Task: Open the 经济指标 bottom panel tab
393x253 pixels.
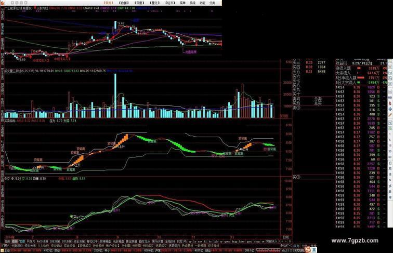Action: (213, 246)
